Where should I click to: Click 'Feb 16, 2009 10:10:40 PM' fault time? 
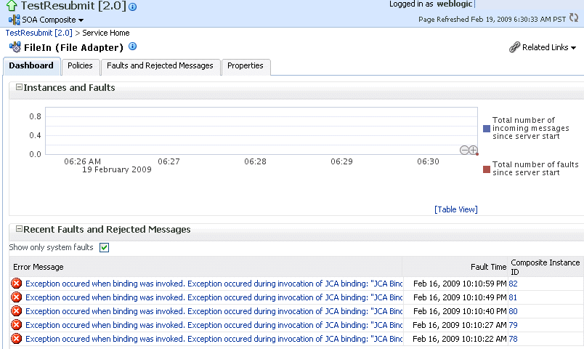pyautogui.click(x=460, y=311)
